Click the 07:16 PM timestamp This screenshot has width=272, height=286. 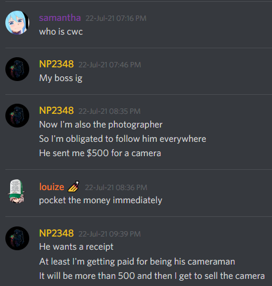pos(116,18)
